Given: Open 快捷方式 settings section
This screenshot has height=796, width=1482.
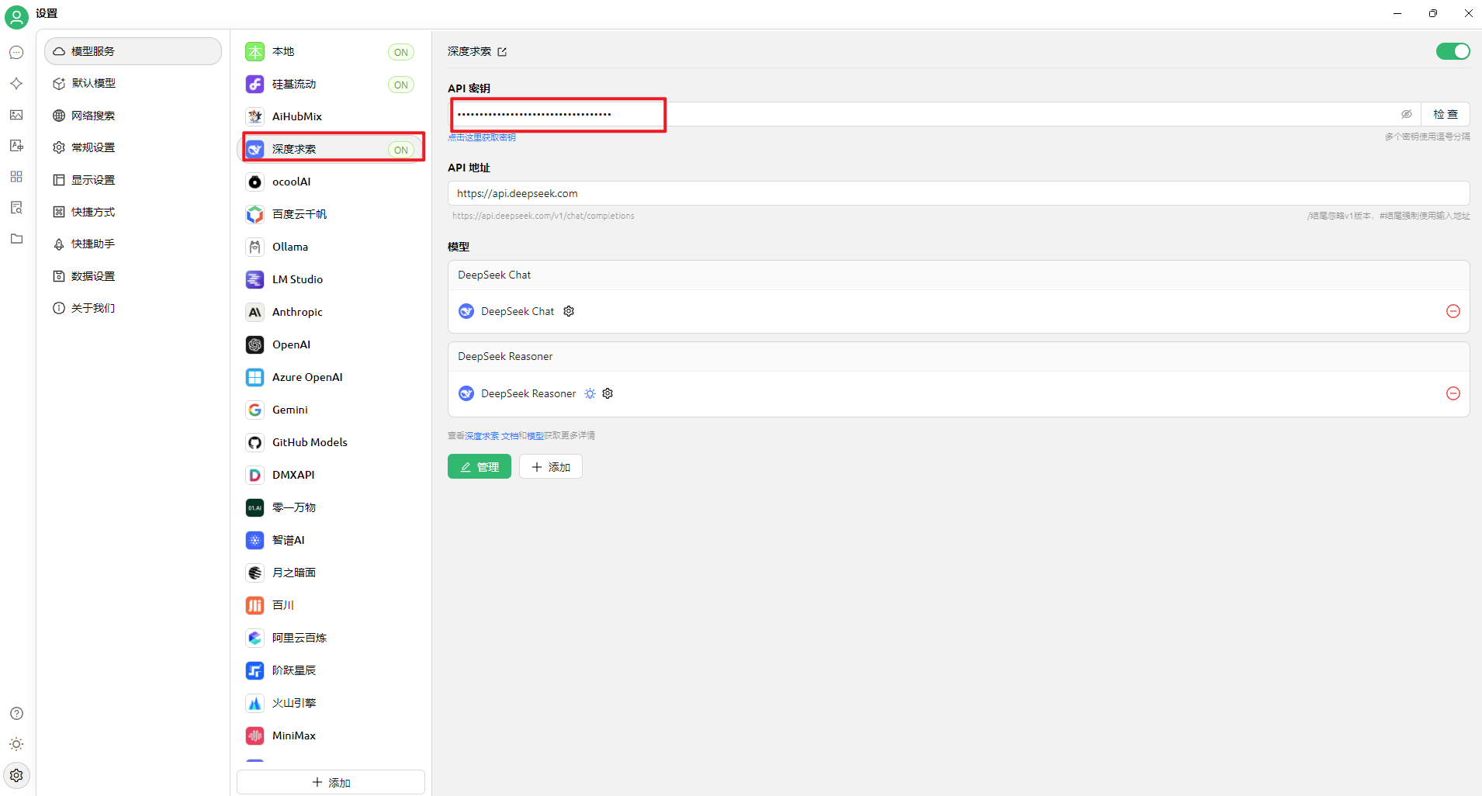Looking at the screenshot, I should (x=133, y=212).
